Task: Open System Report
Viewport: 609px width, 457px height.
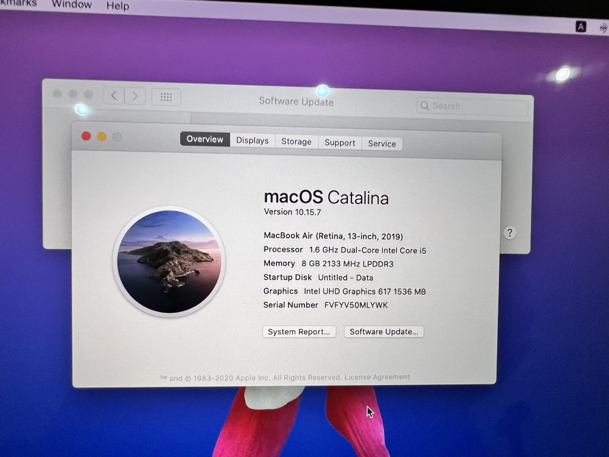Action: (x=299, y=332)
